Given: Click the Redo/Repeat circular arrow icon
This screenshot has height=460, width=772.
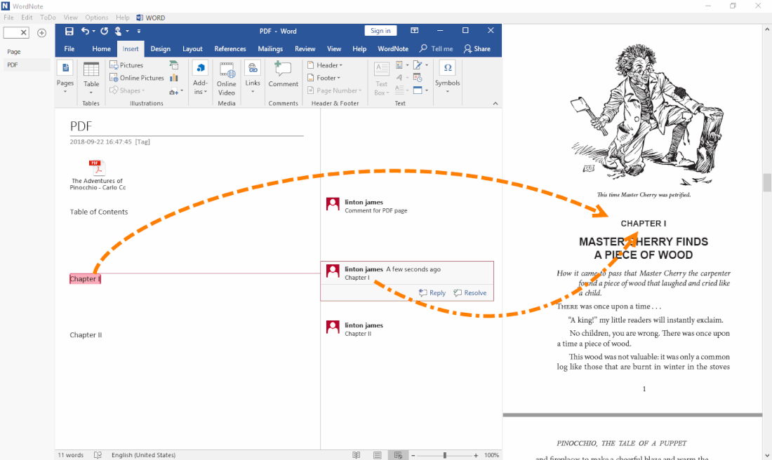Looking at the screenshot, I should coord(105,31).
